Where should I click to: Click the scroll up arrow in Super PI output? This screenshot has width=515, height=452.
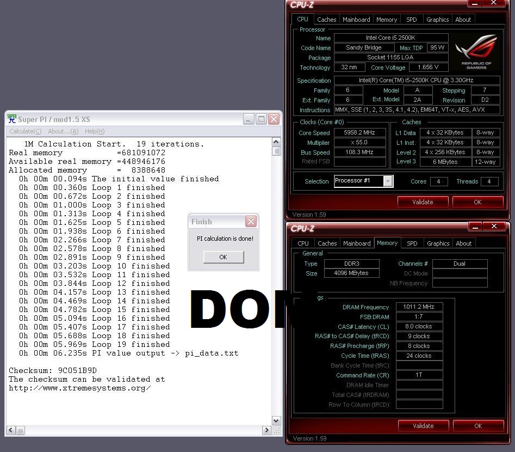click(x=276, y=143)
